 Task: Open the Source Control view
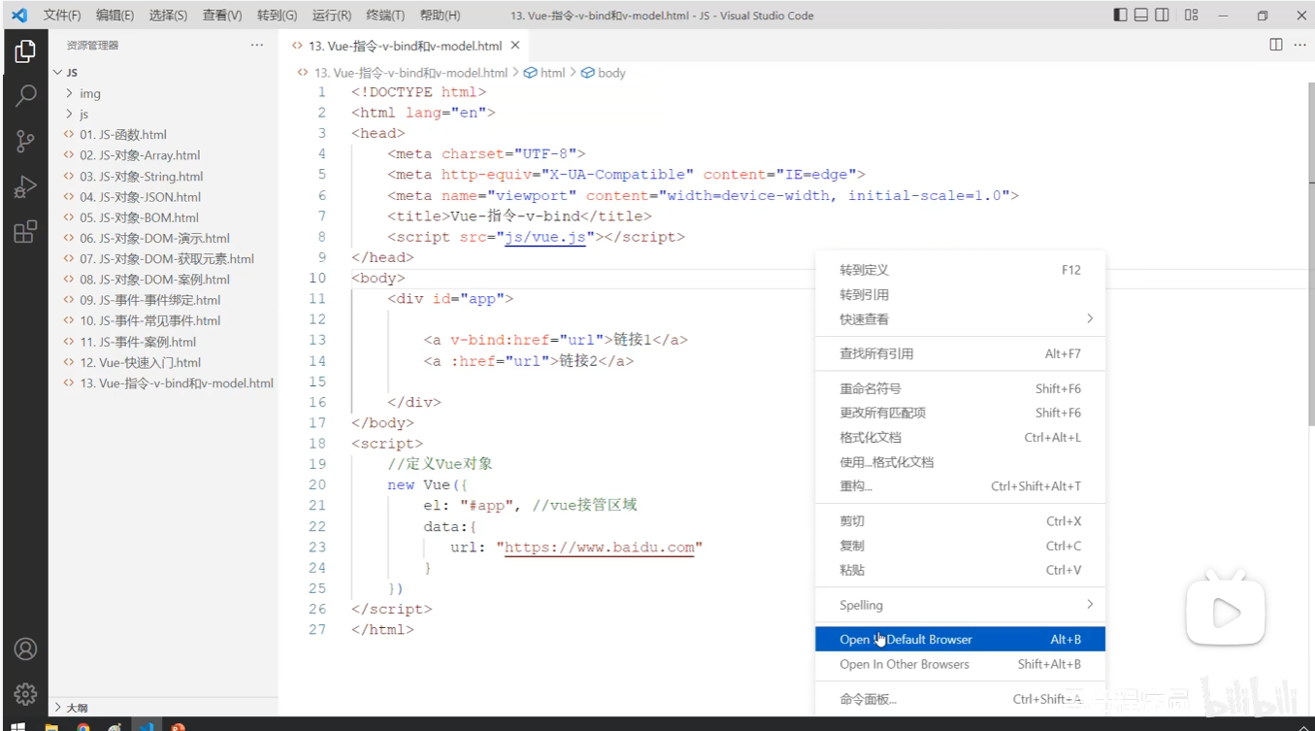click(25, 141)
